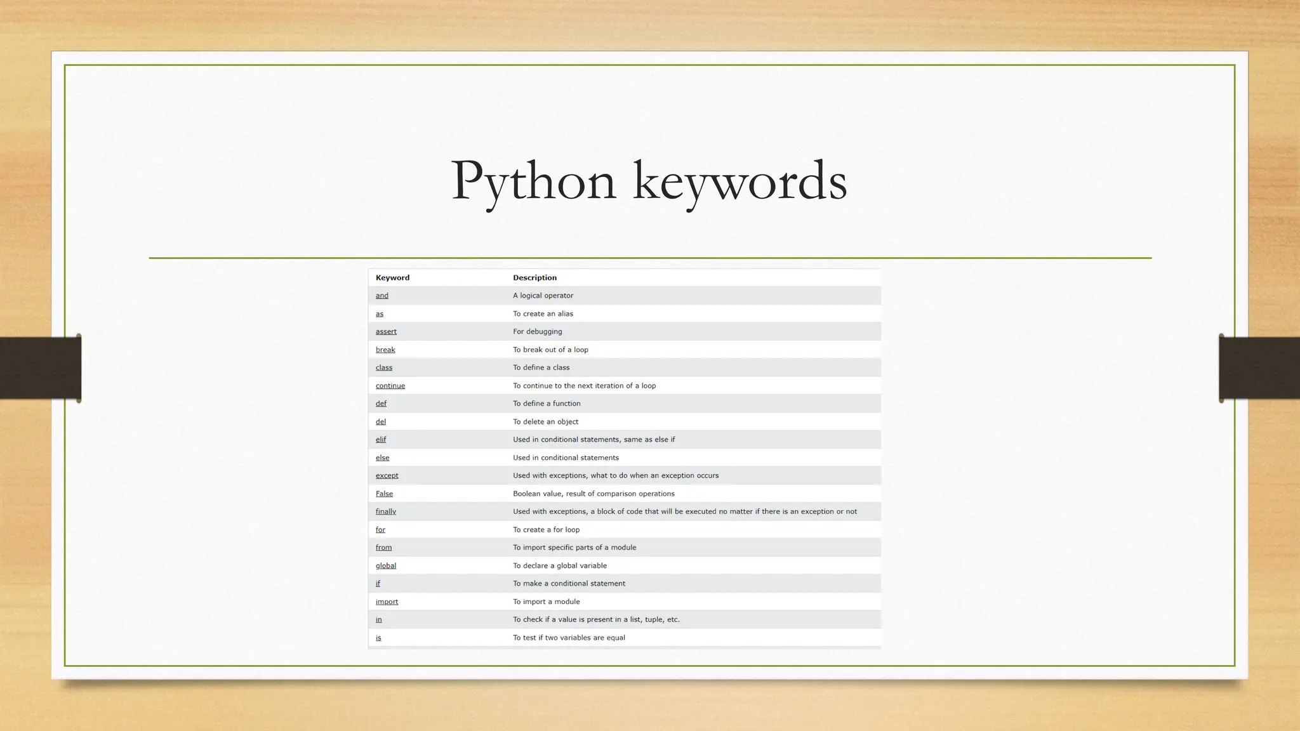Click the 'del' keyword link

coord(380,421)
